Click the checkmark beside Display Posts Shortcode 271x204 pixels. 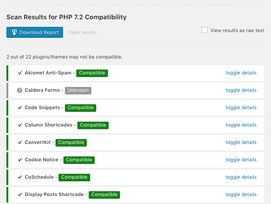click(20, 195)
